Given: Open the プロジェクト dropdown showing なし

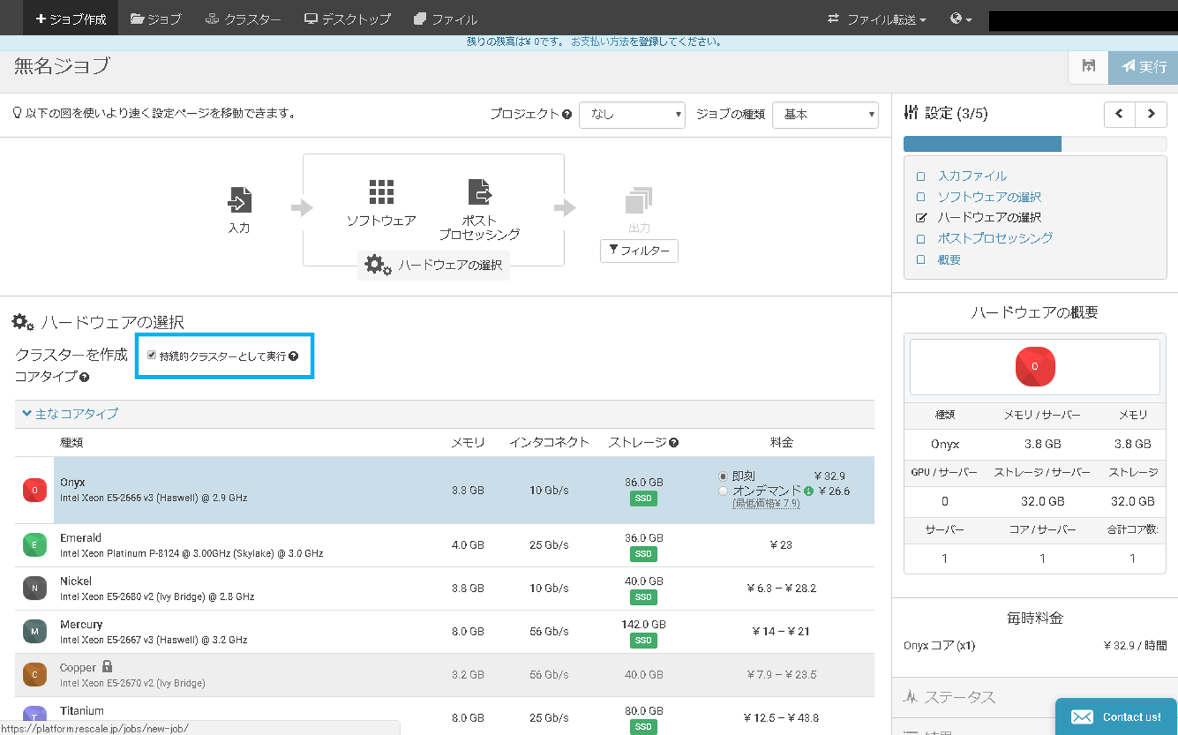Looking at the screenshot, I should coord(632,114).
